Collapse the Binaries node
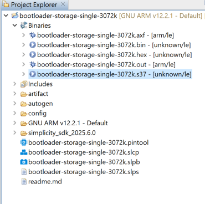The height and width of the screenshot is (204, 205). (x=15, y=25)
